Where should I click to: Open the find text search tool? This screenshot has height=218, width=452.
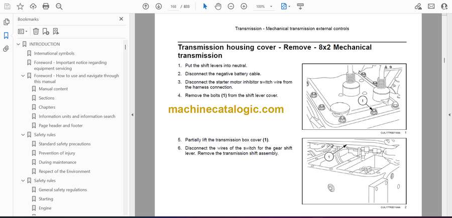[x=59, y=7]
